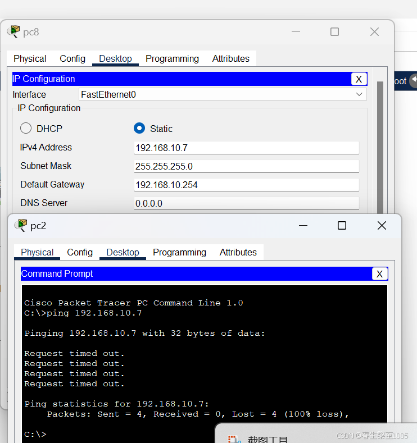The height and width of the screenshot is (443, 417).
Task: Click the pc2 Packet Tracer window icon
Action: [x=21, y=225]
